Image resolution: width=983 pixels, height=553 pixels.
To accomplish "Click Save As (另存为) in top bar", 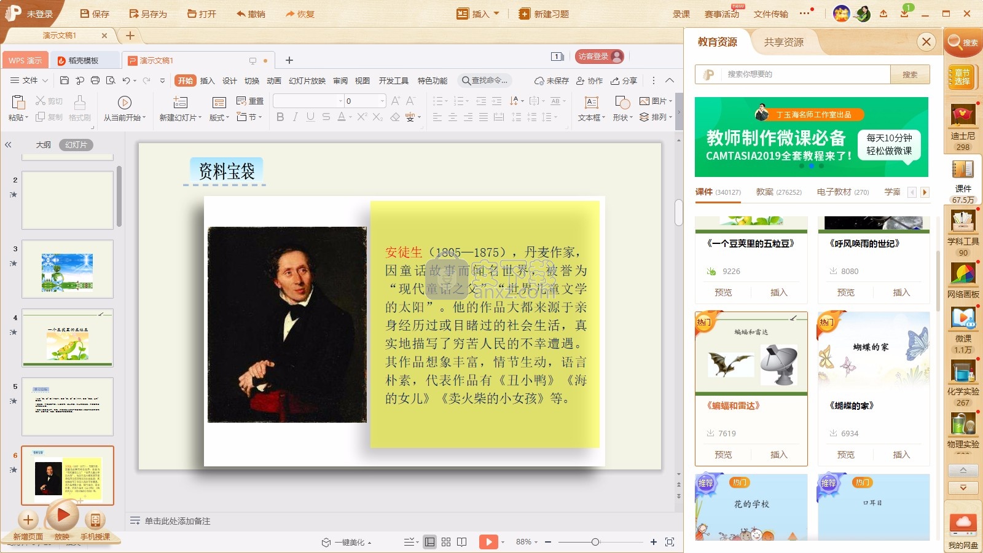I will [x=148, y=14].
